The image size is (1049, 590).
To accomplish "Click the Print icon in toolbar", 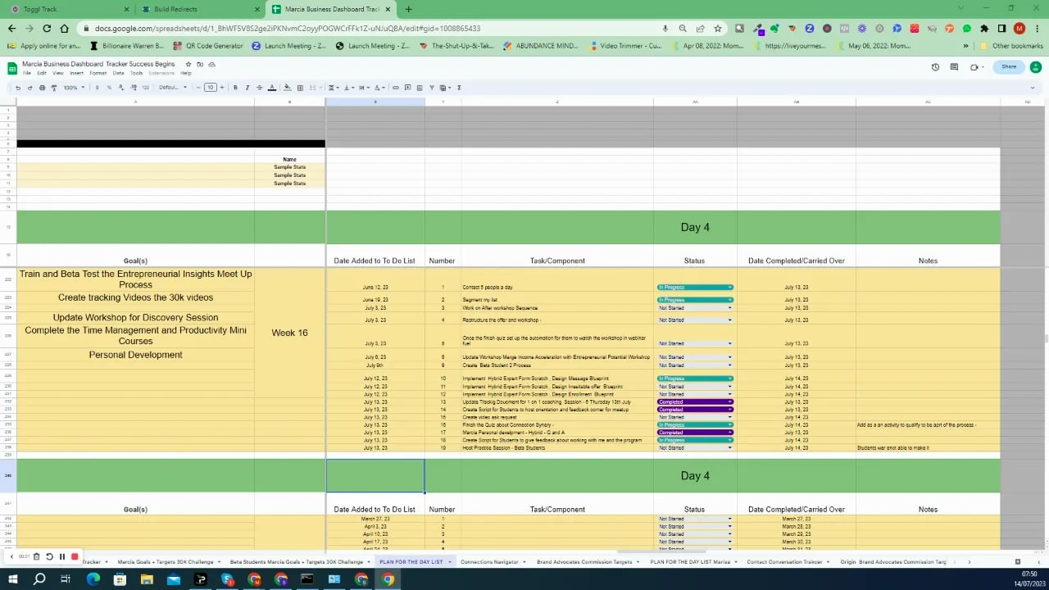I will pyautogui.click(x=42, y=88).
